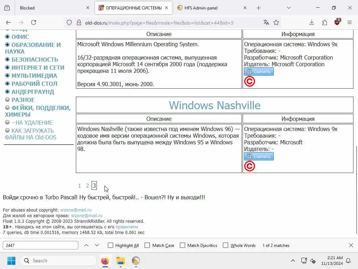Click the site security padlock icon
Screen dimensions: 358x269
coord(79,23)
